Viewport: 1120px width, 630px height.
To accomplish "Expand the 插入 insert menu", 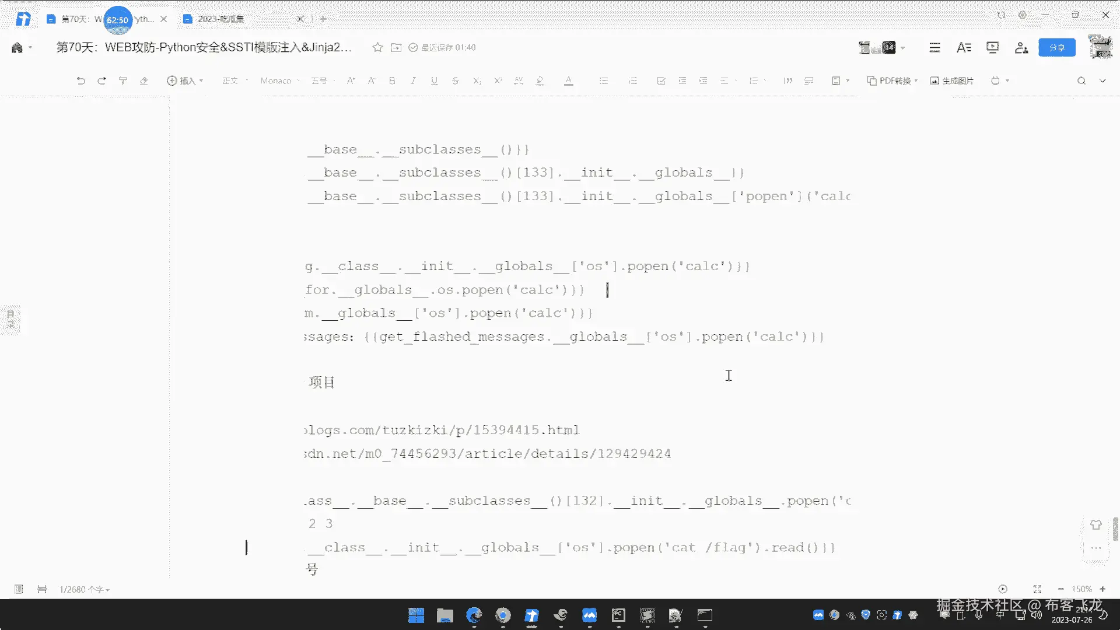I will point(185,81).
